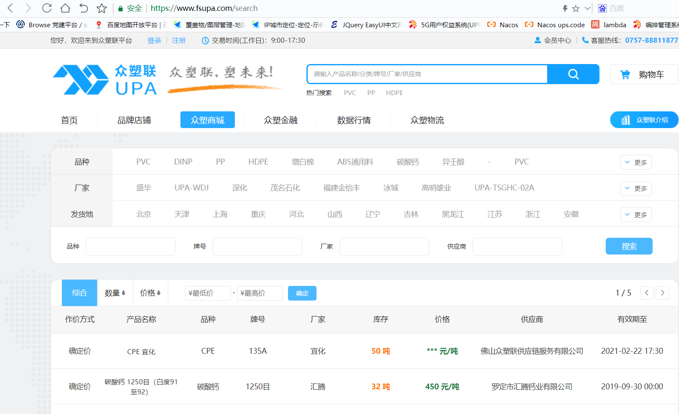The width and height of the screenshot is (679, 414).
Task: Click the 登录 login link
Action: point(154,40)
